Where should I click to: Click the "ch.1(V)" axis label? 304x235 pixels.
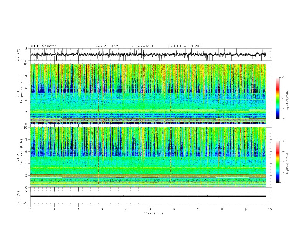(18, 55)
